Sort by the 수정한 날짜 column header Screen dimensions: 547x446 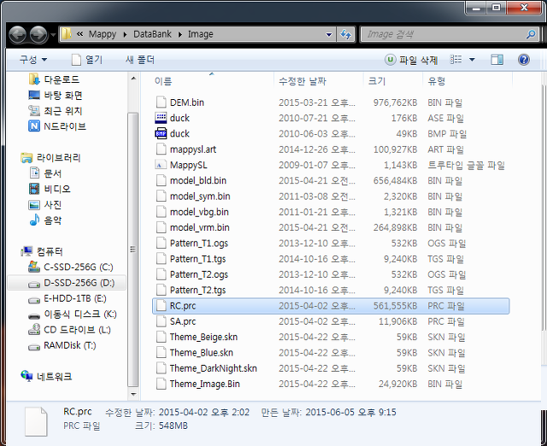click(x=303, y=81)
